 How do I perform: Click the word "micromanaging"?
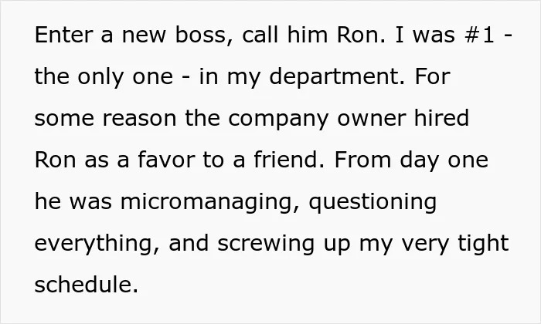(206, 202)
